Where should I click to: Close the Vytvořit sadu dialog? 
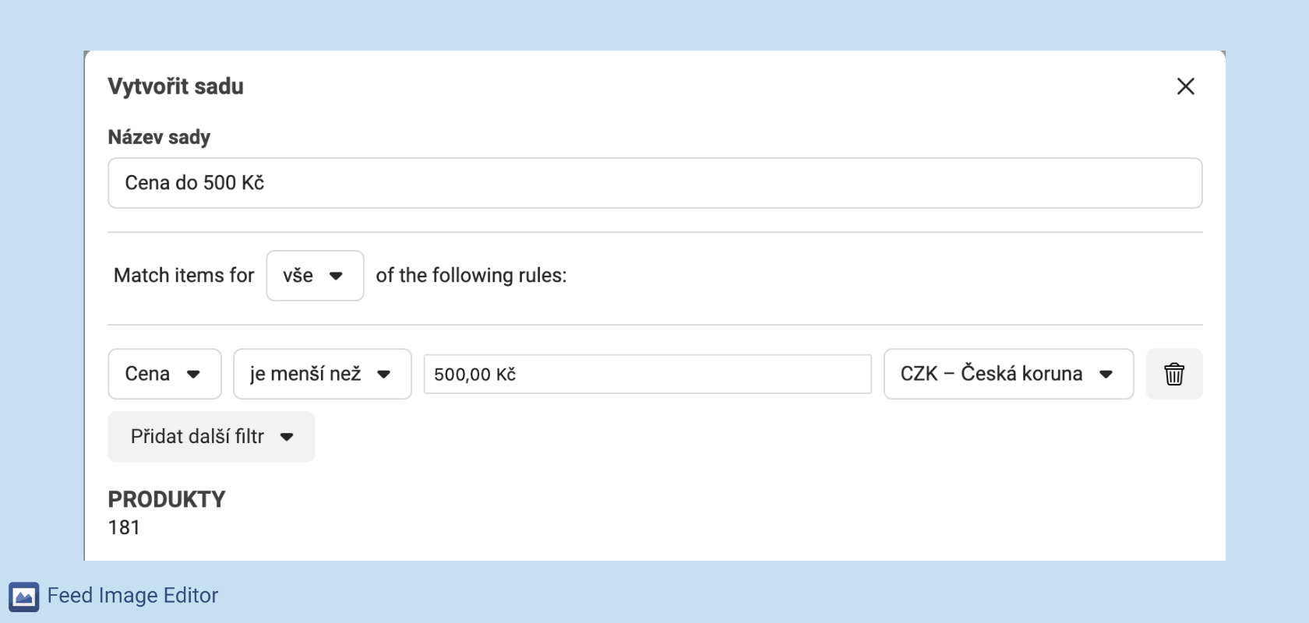1185,86
